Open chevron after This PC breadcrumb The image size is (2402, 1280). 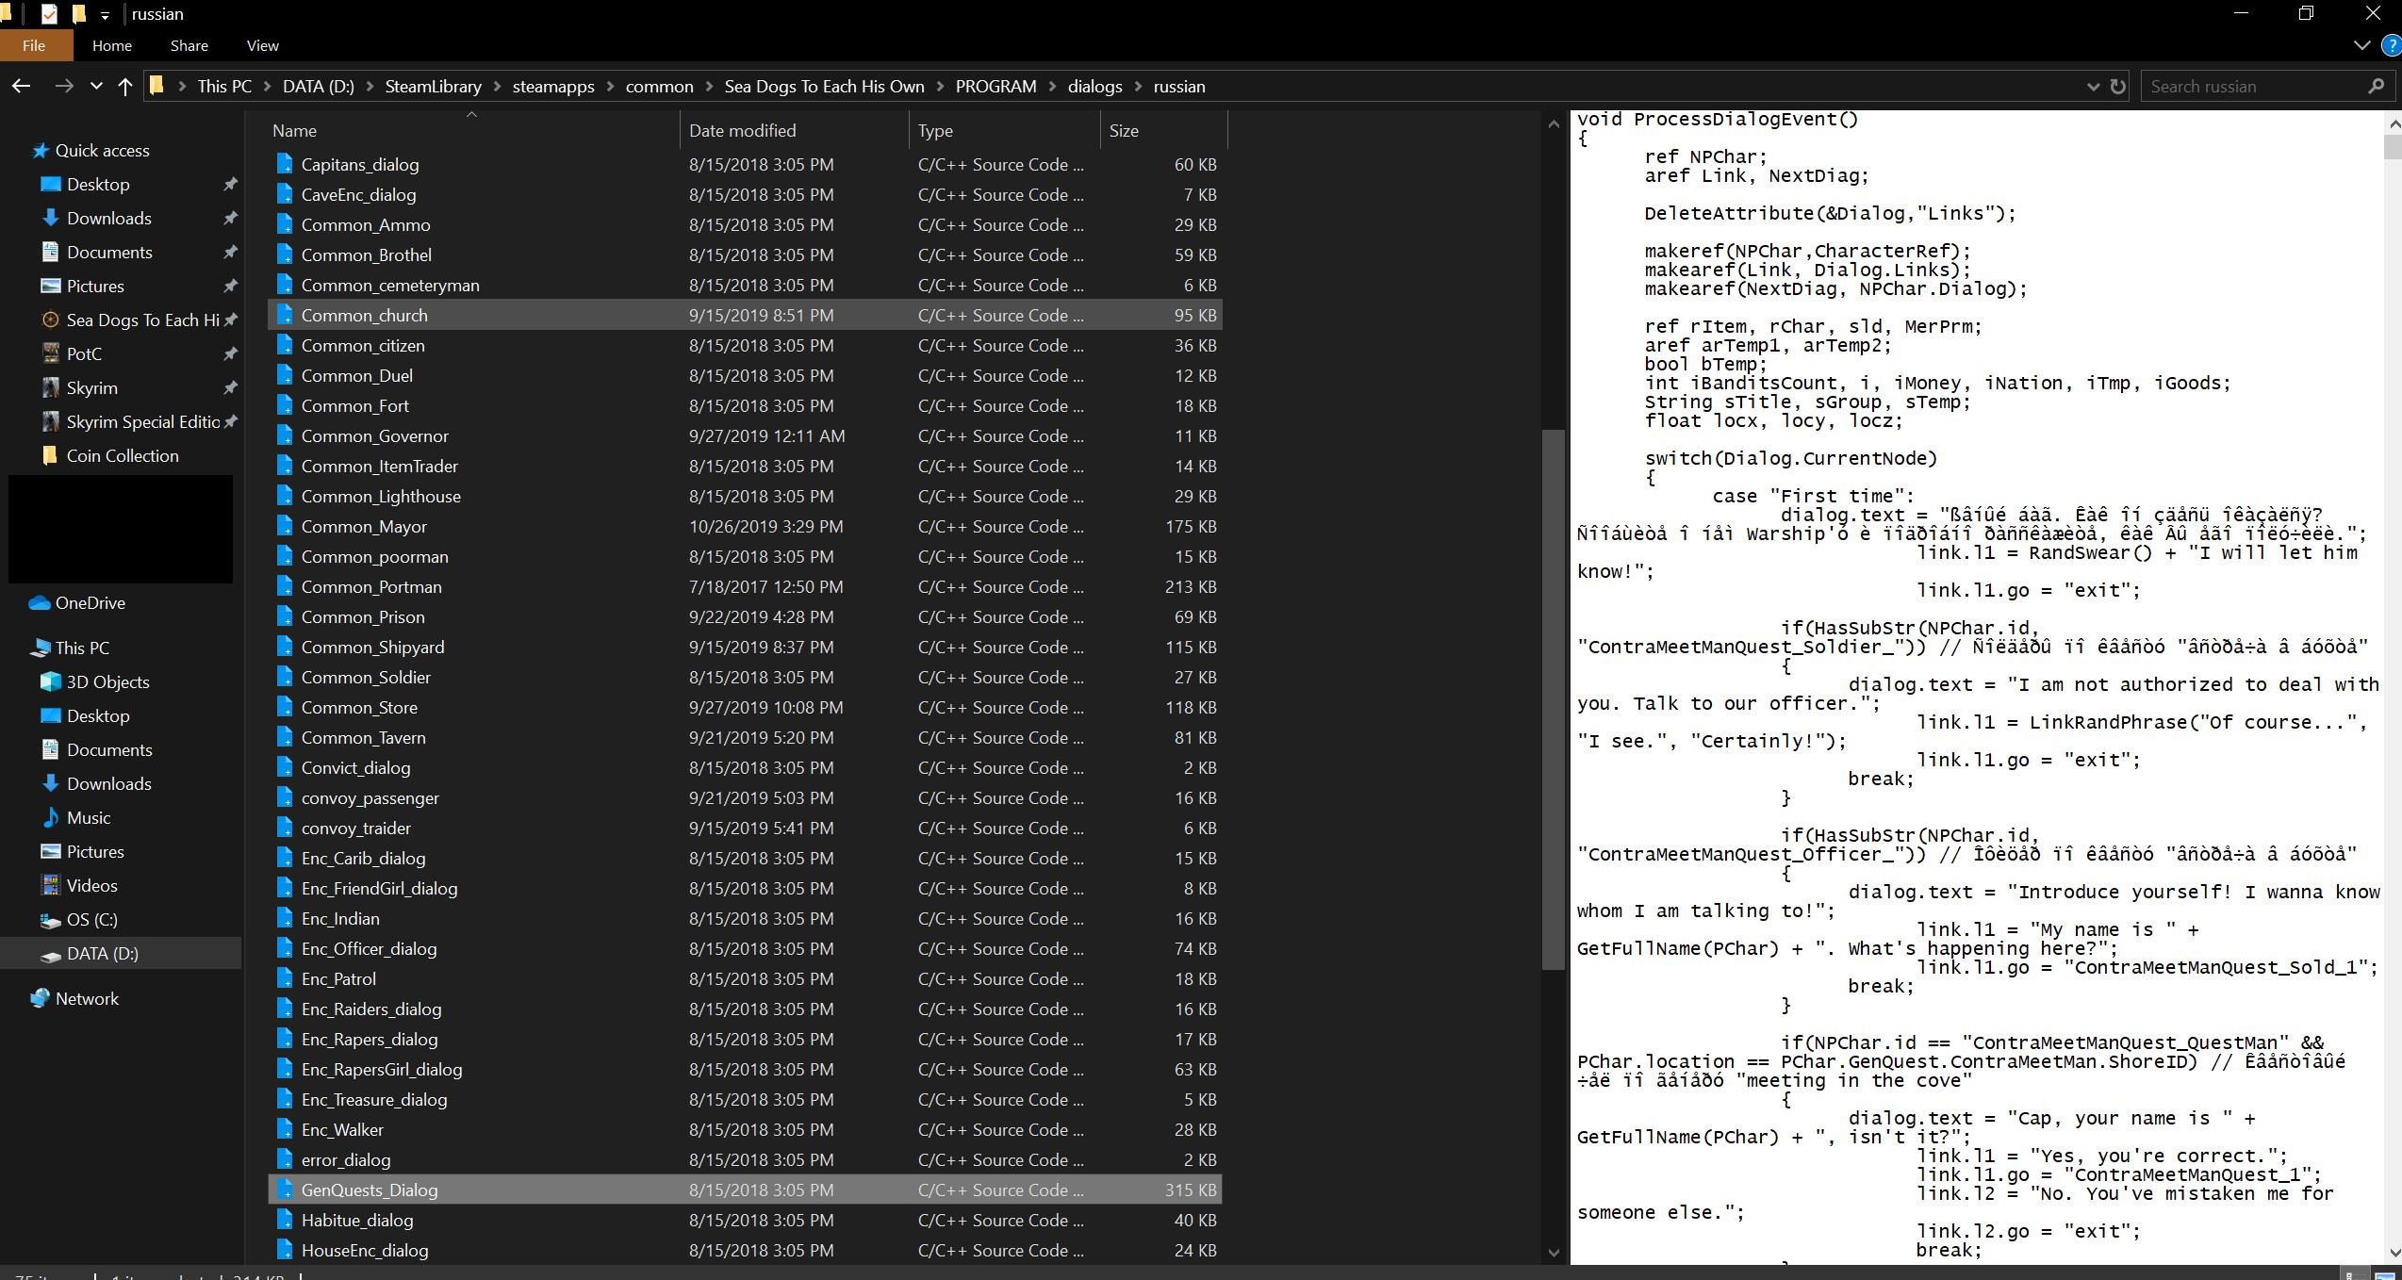tap(267, 86)
